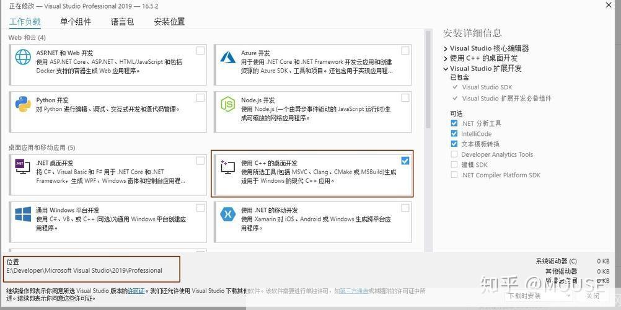Image resolution: width=621 pixels, height=310 pixels.
Task: Click the C++ desktop development monitor icon
Action: pos(227,167)
